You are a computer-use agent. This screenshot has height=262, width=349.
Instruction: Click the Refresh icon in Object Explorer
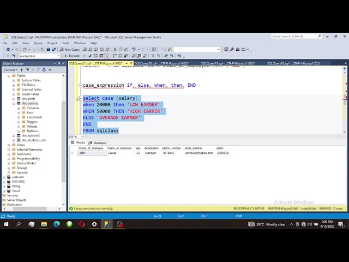click(44, 70)
